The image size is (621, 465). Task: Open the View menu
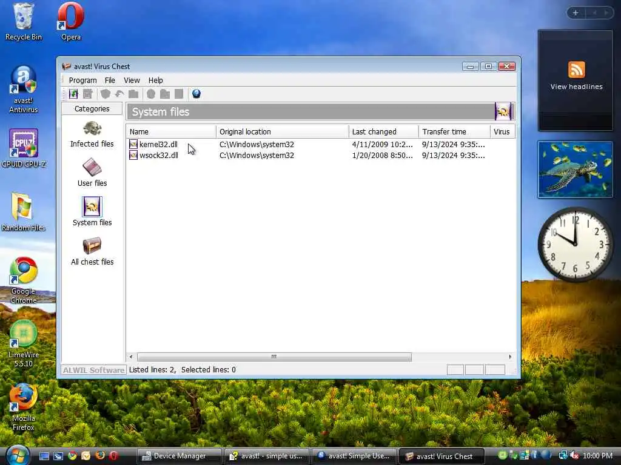pos(132,81)
